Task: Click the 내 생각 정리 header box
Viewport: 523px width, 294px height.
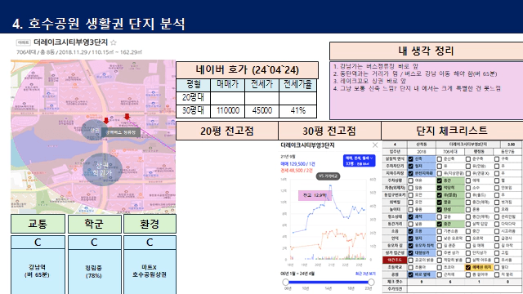Action: [x=427, y=51]
